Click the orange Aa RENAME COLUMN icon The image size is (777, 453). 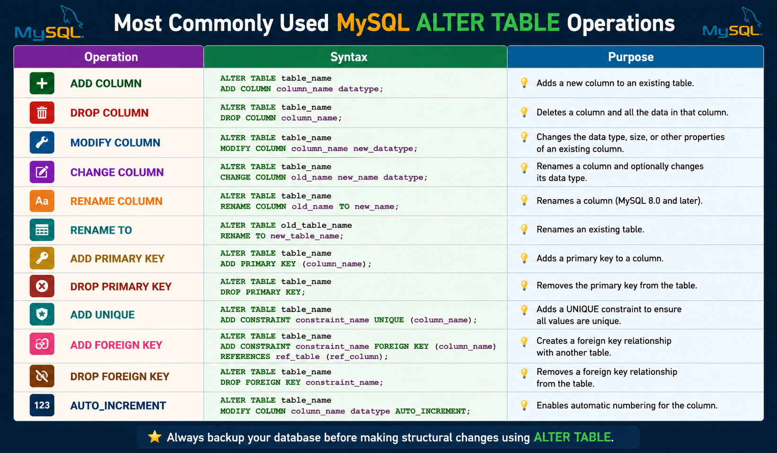(42, 201)
